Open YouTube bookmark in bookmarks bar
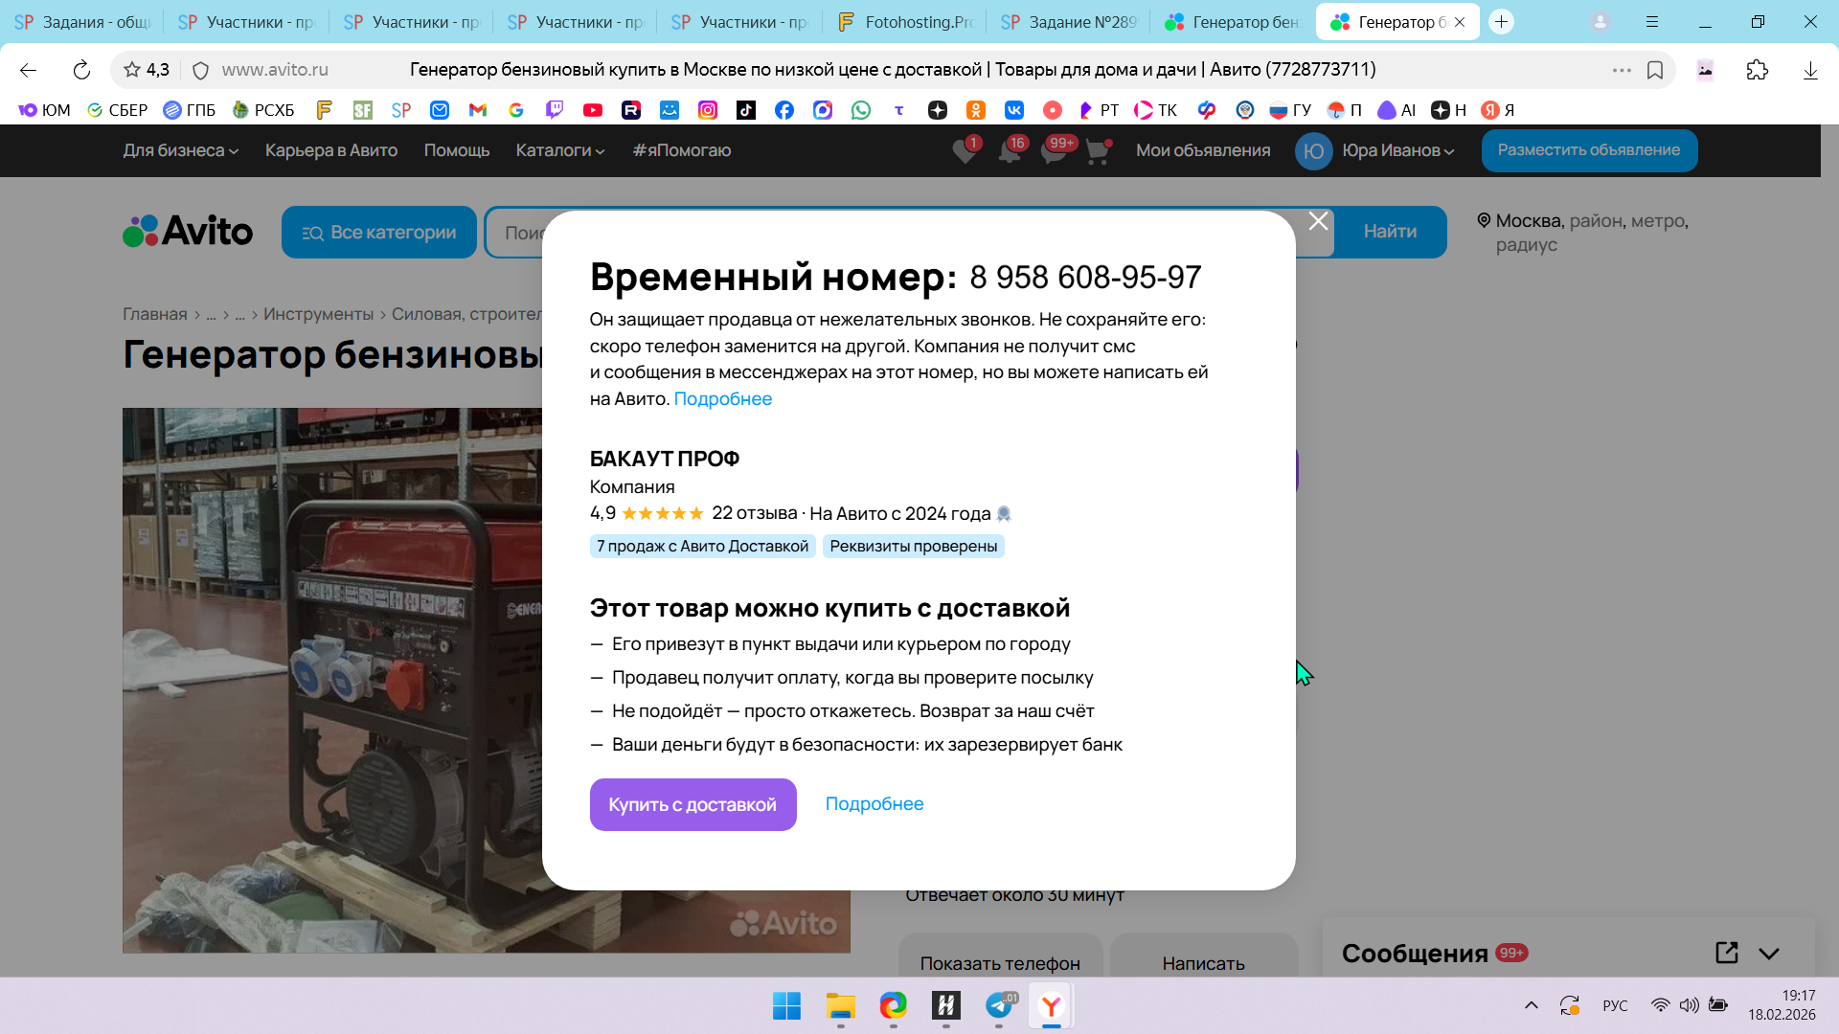Screen dimensions: 1839x1034 pyautogui.click(x=593, y=110)
